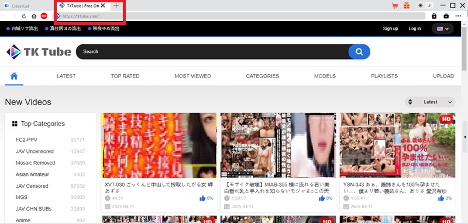
Task: Select the FC2-PPV category
Action: 26,140
